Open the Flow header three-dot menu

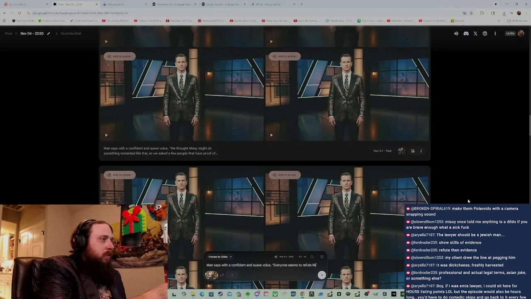(495, 34)
